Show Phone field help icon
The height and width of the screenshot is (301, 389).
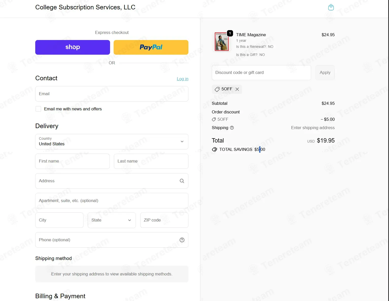(182, 240)
